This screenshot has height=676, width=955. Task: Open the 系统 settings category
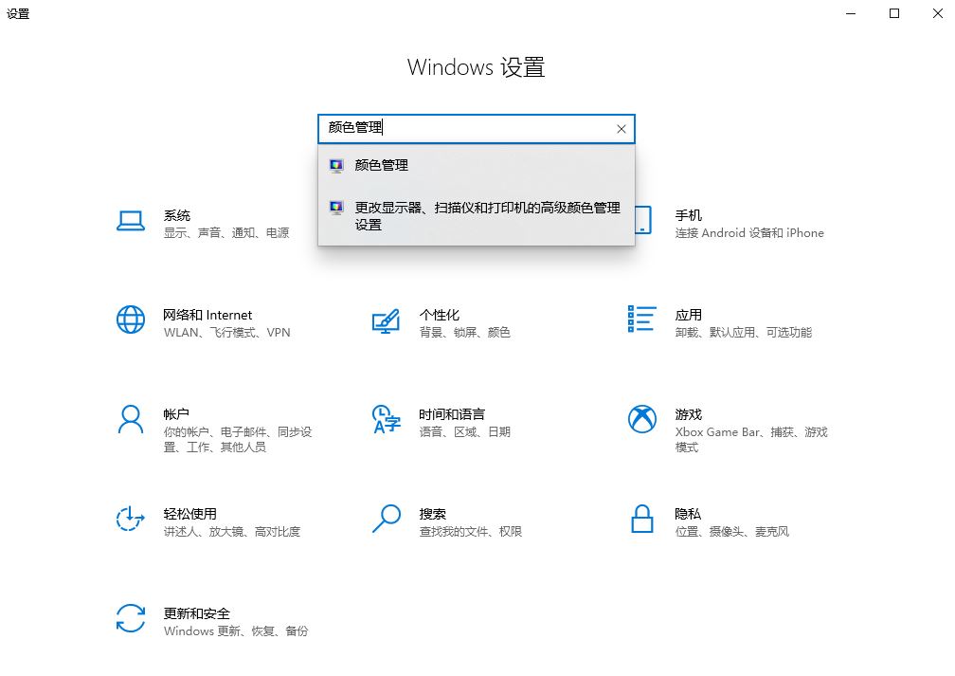[176, 215]
